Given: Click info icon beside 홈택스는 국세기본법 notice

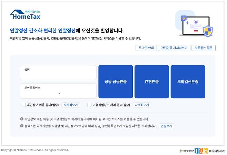Looking at the screenshot, I should 22,126.
